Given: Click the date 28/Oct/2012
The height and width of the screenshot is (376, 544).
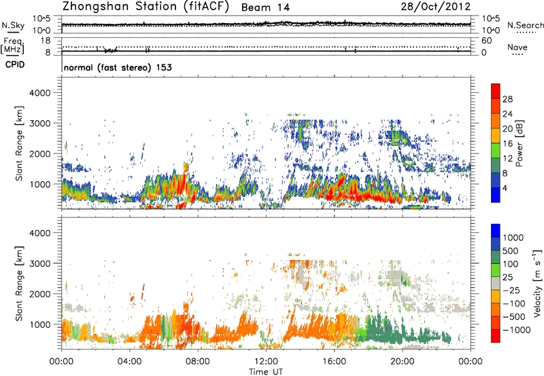Looking at the screenshot, I should tap(436, 7).
